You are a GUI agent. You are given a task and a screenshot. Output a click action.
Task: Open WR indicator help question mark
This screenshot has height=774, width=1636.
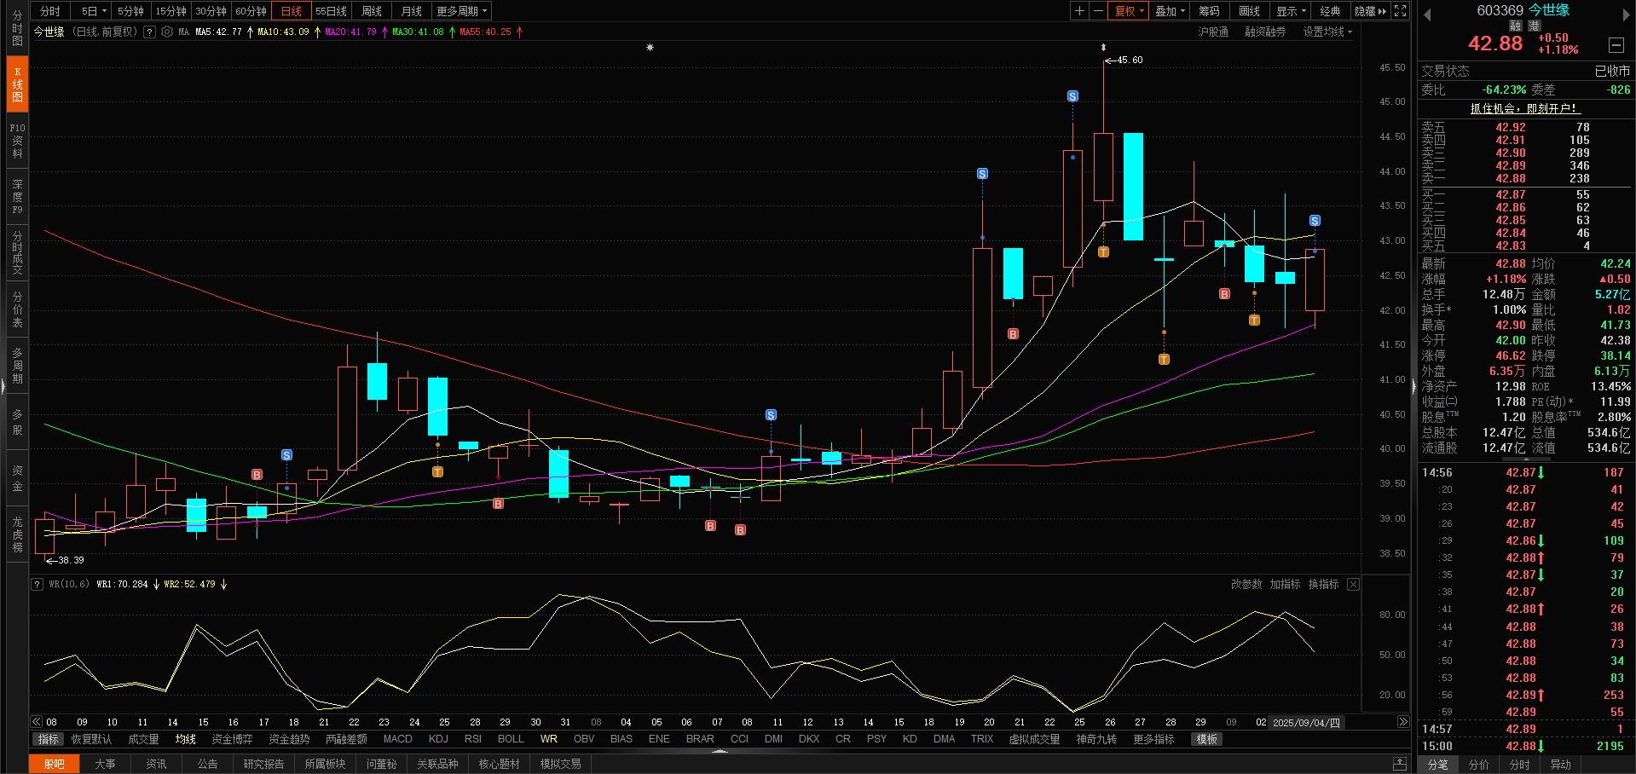pos(37,584)
